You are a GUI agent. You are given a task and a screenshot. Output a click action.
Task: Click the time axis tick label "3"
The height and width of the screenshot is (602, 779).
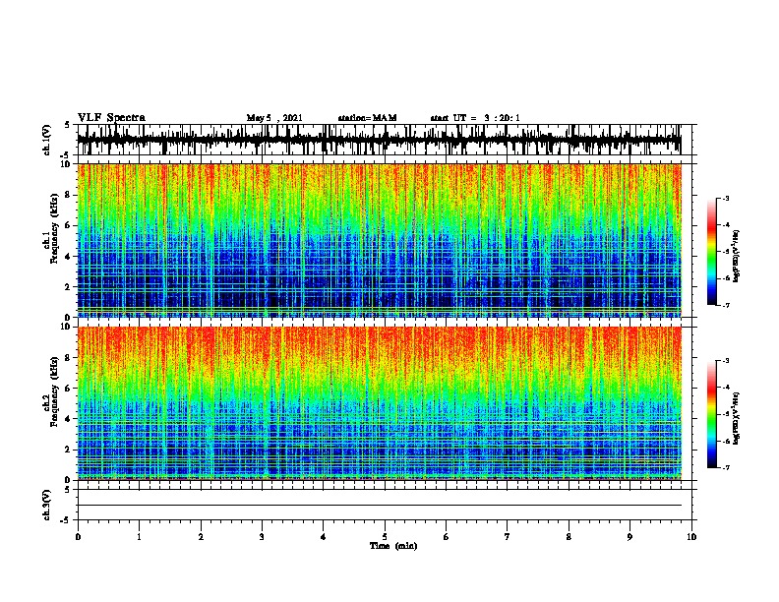point(262,537)
